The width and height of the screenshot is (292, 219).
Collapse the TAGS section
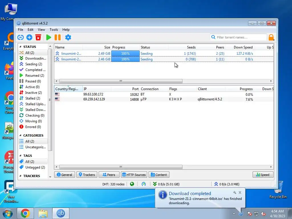tap(20, 156)
